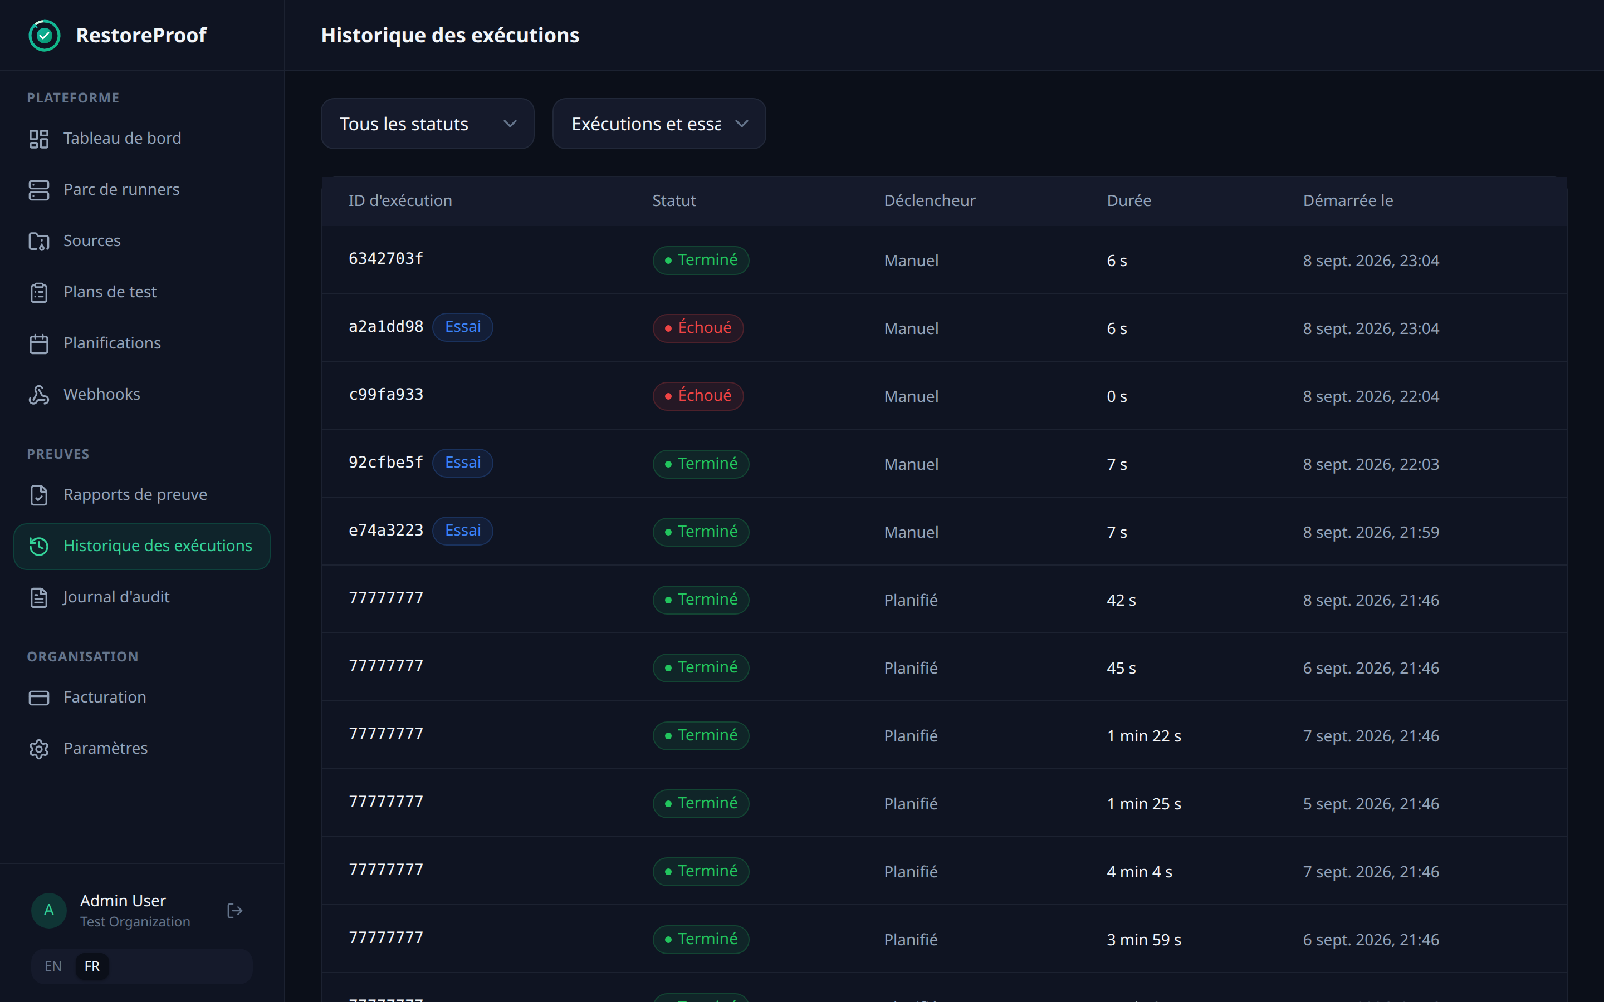
Task: Select the FR language option
Action: (92, 966)
